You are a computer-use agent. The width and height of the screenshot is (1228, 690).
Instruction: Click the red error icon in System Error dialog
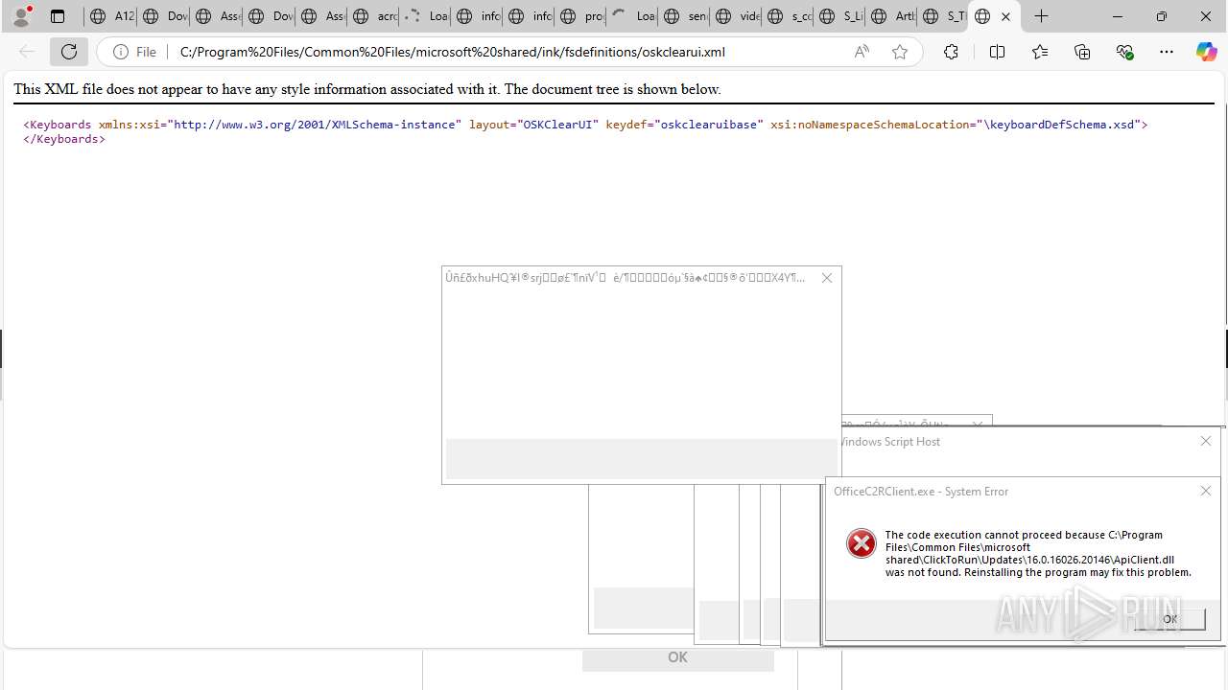coord(862,543)
